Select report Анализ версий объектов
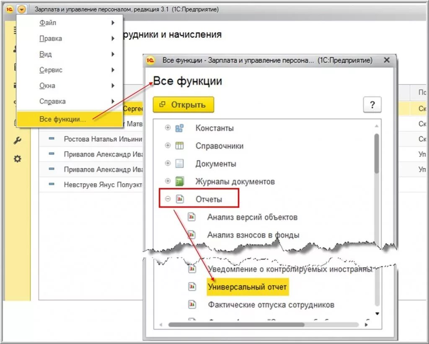This screenshot has width=429, height=344. pos(252,217)
